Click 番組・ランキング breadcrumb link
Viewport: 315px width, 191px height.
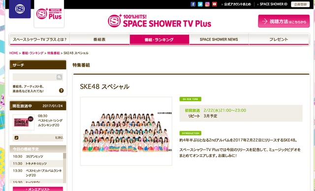tap(32, 53)
